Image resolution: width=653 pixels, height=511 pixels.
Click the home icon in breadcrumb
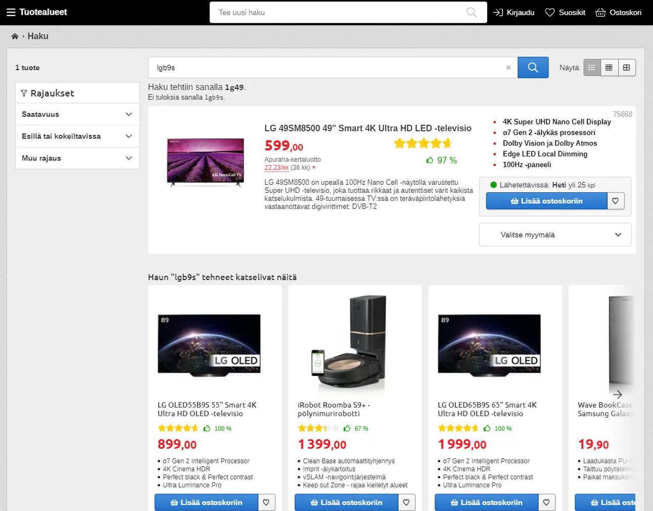(15, 36)
